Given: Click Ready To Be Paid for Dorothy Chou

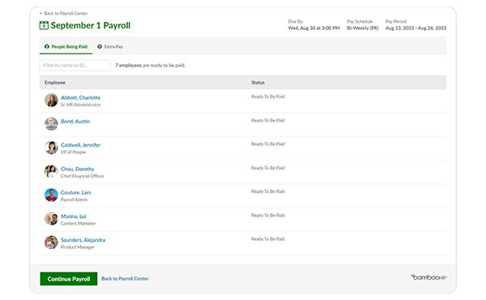Looking at the screenshot, I should (x=268, y=168).
